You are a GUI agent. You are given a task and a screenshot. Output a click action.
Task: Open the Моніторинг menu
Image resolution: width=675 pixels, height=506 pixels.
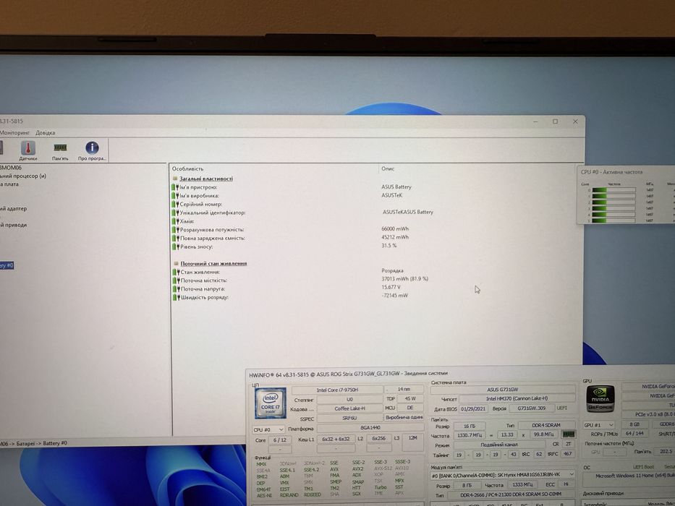[14, 132]
